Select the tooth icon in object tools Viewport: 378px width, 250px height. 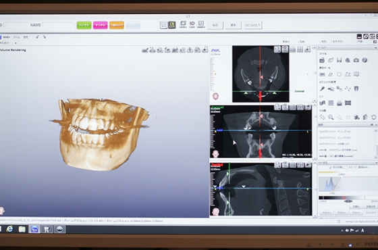[356, 89]
